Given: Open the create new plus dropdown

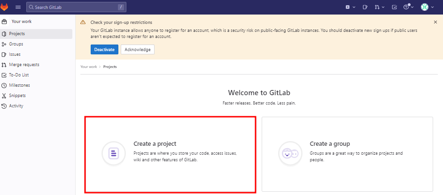Looking at the screenshot, I should pos(350,7).
